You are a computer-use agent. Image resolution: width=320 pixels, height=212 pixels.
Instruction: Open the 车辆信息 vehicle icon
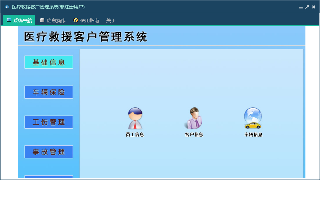click(x=253, y=118)
